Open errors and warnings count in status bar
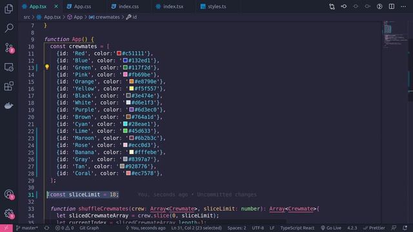This screenshot has height=232, width=413. (65, 228)
